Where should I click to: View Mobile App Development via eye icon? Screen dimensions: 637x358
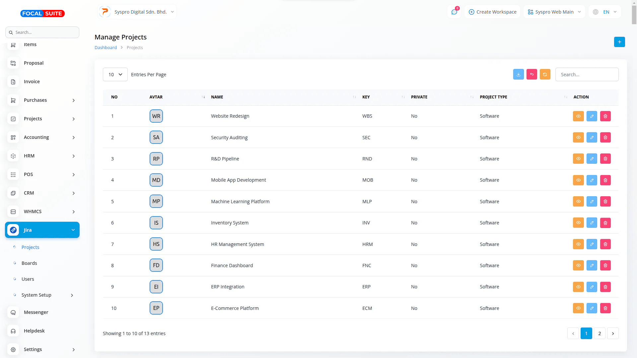(578, 180)
